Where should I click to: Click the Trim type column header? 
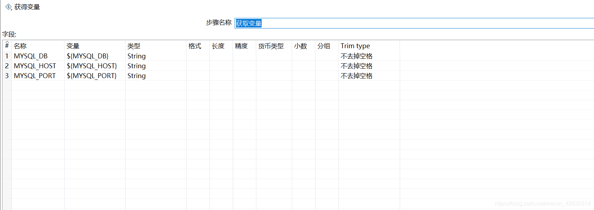coord(369,46)
